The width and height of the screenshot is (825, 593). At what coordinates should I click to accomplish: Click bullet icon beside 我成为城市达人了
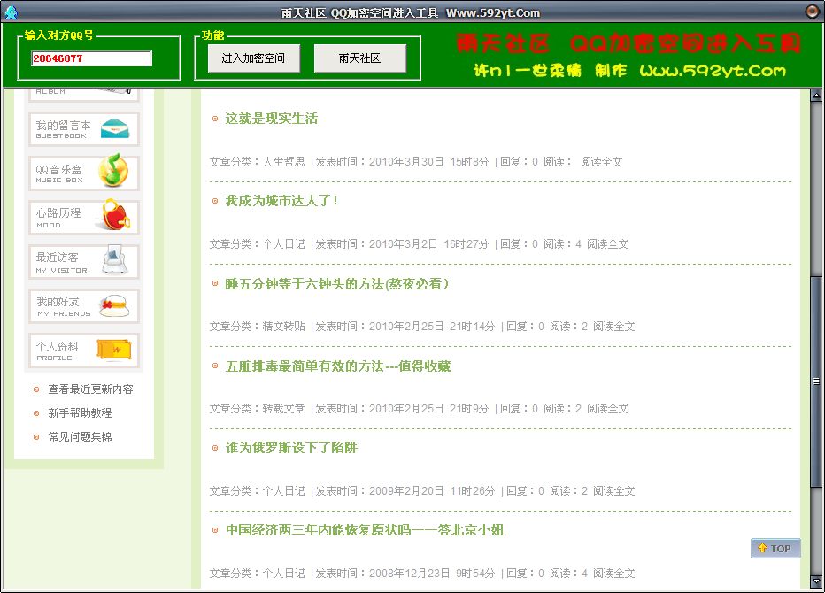coord(215,201)
